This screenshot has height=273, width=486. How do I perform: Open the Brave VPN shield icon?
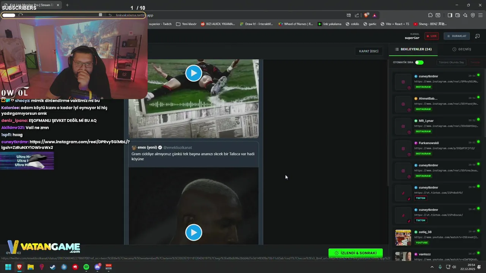tap(473, 15)
